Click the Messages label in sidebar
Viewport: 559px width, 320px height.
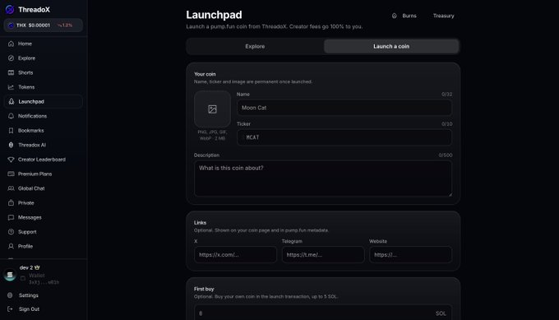point(30,217)
